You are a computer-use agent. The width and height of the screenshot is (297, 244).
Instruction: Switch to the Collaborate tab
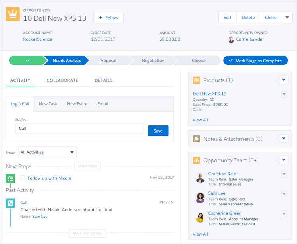pyautogui.click(x=62, y=80)
